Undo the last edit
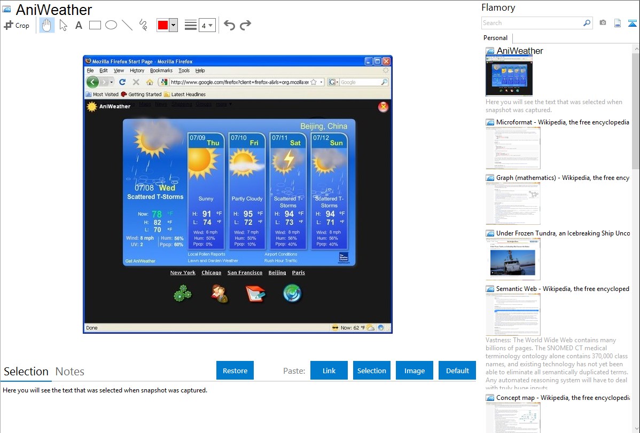The width and height of the screenshot is (640, 433). point(229,25)
